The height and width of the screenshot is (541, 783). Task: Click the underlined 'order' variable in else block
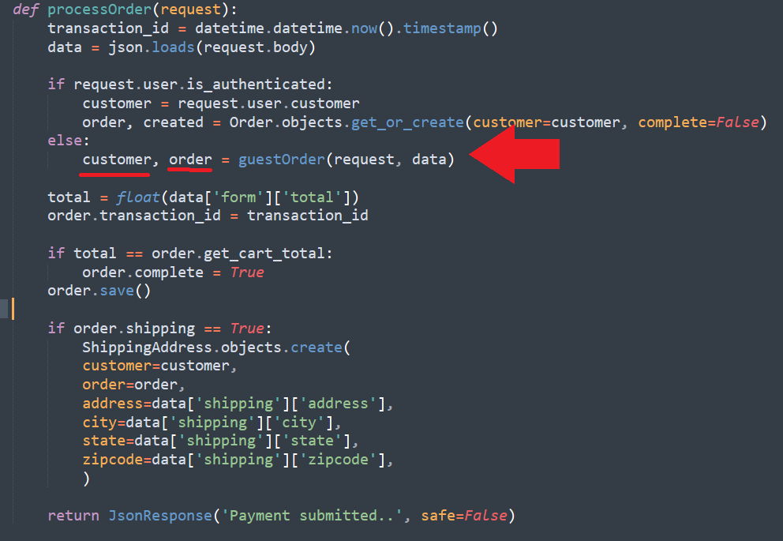point(190,160)
